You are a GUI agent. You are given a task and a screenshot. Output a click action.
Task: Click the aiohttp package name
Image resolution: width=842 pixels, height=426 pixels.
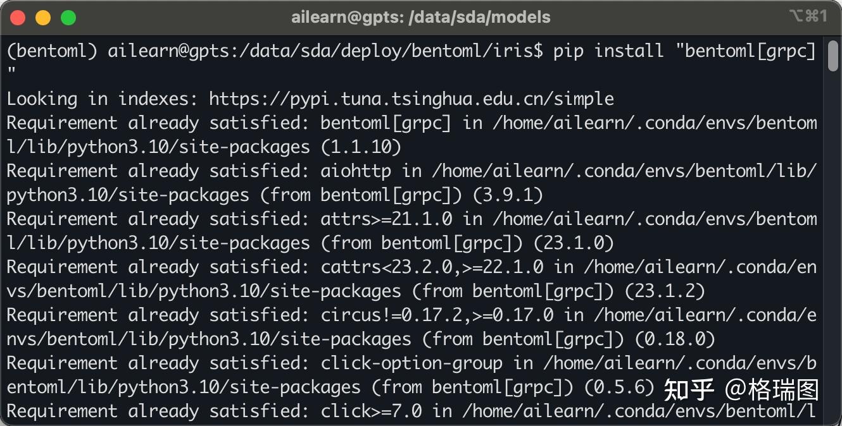(x=356, y=171)
